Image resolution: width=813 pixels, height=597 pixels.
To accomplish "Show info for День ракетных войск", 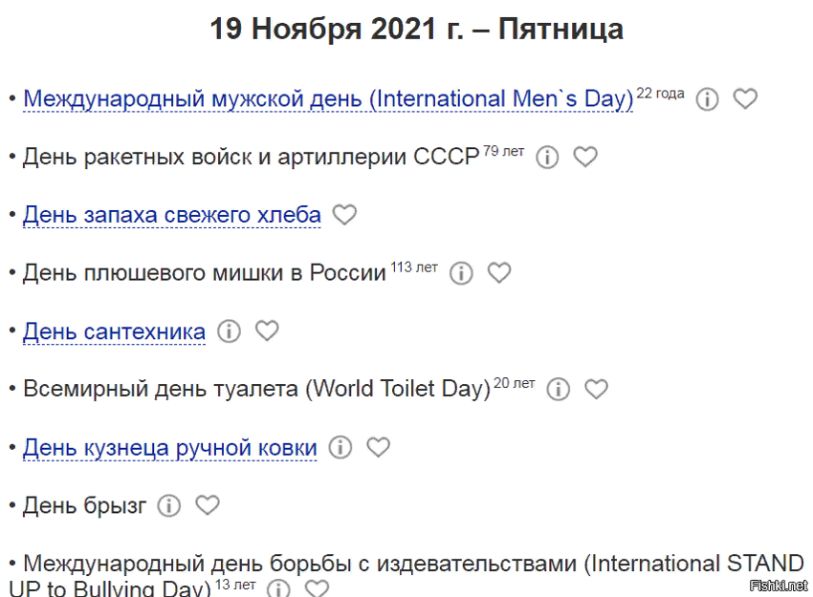I will 547,157.
